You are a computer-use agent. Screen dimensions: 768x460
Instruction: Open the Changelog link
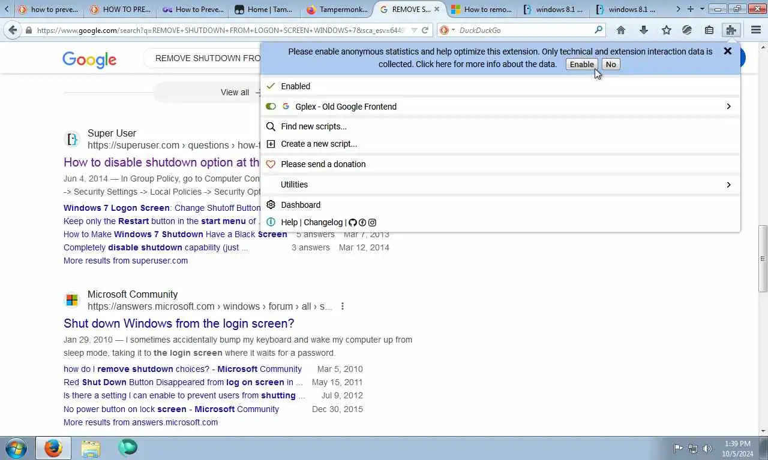(x=323, y=222)
